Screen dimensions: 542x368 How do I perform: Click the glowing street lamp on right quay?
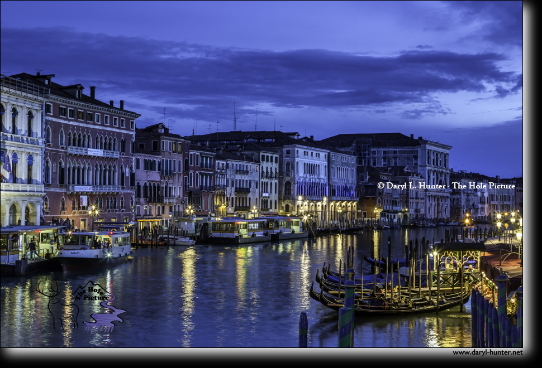click(x=519, y=236)
